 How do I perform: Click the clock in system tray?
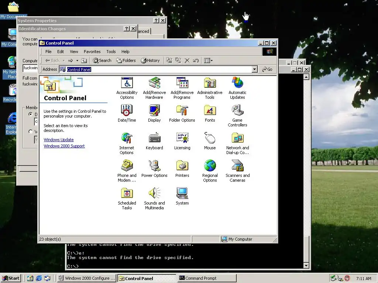pyautogui.click(x=364, y=279)
